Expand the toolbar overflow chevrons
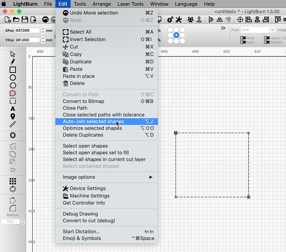Image resolution: width=286 pixels, height=252 pixels. click(223, 28)
